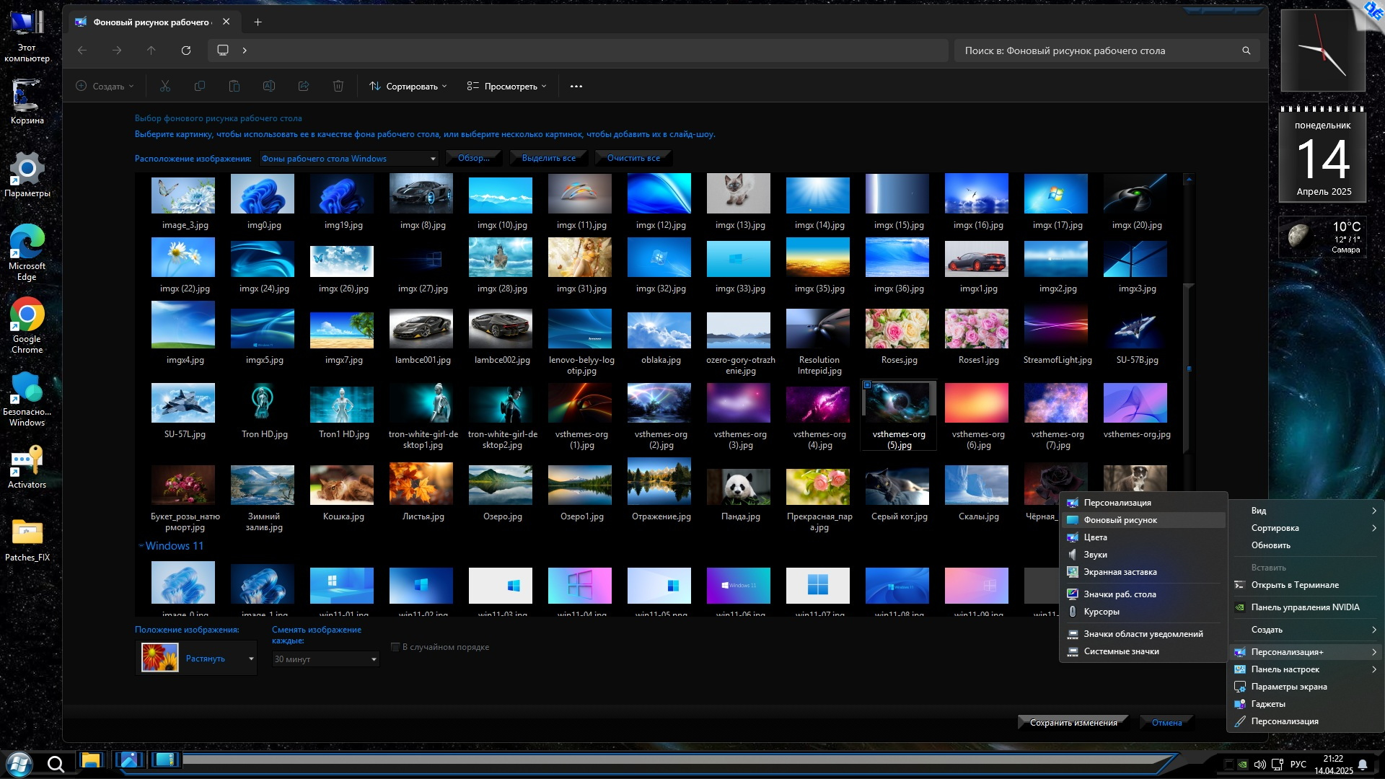Image resolution: width=1385 pixels, height=779 pixels.
Task: Click the search magnifier icon in search box
Action: tap(1246, 50)
